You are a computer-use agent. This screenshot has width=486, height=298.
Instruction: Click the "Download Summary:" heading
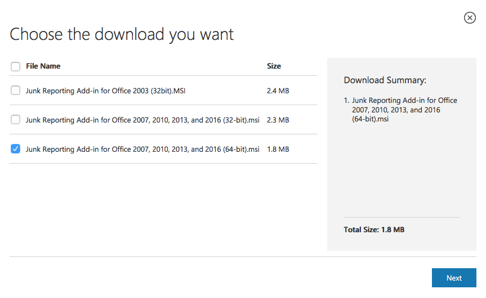(x=385, y=80)
